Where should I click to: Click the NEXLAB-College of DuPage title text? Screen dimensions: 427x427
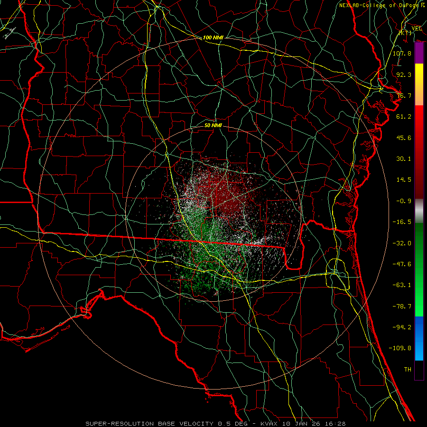[379, 5]
